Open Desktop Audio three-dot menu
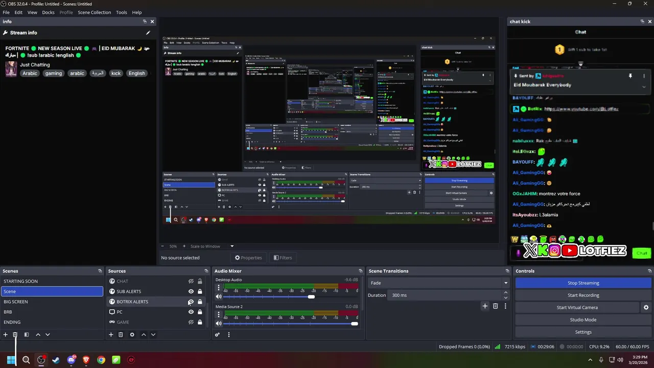The image size is (654, 368). point(219,288)
